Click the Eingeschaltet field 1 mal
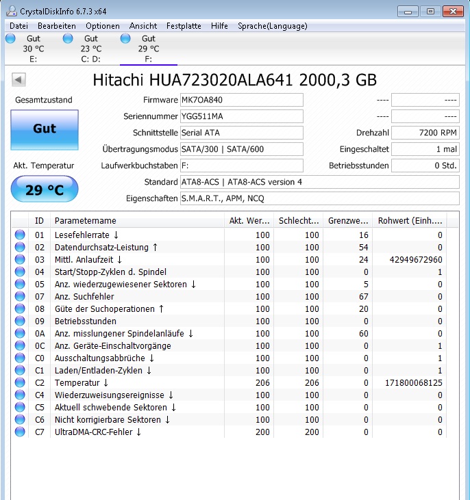 tap(425, 149)
